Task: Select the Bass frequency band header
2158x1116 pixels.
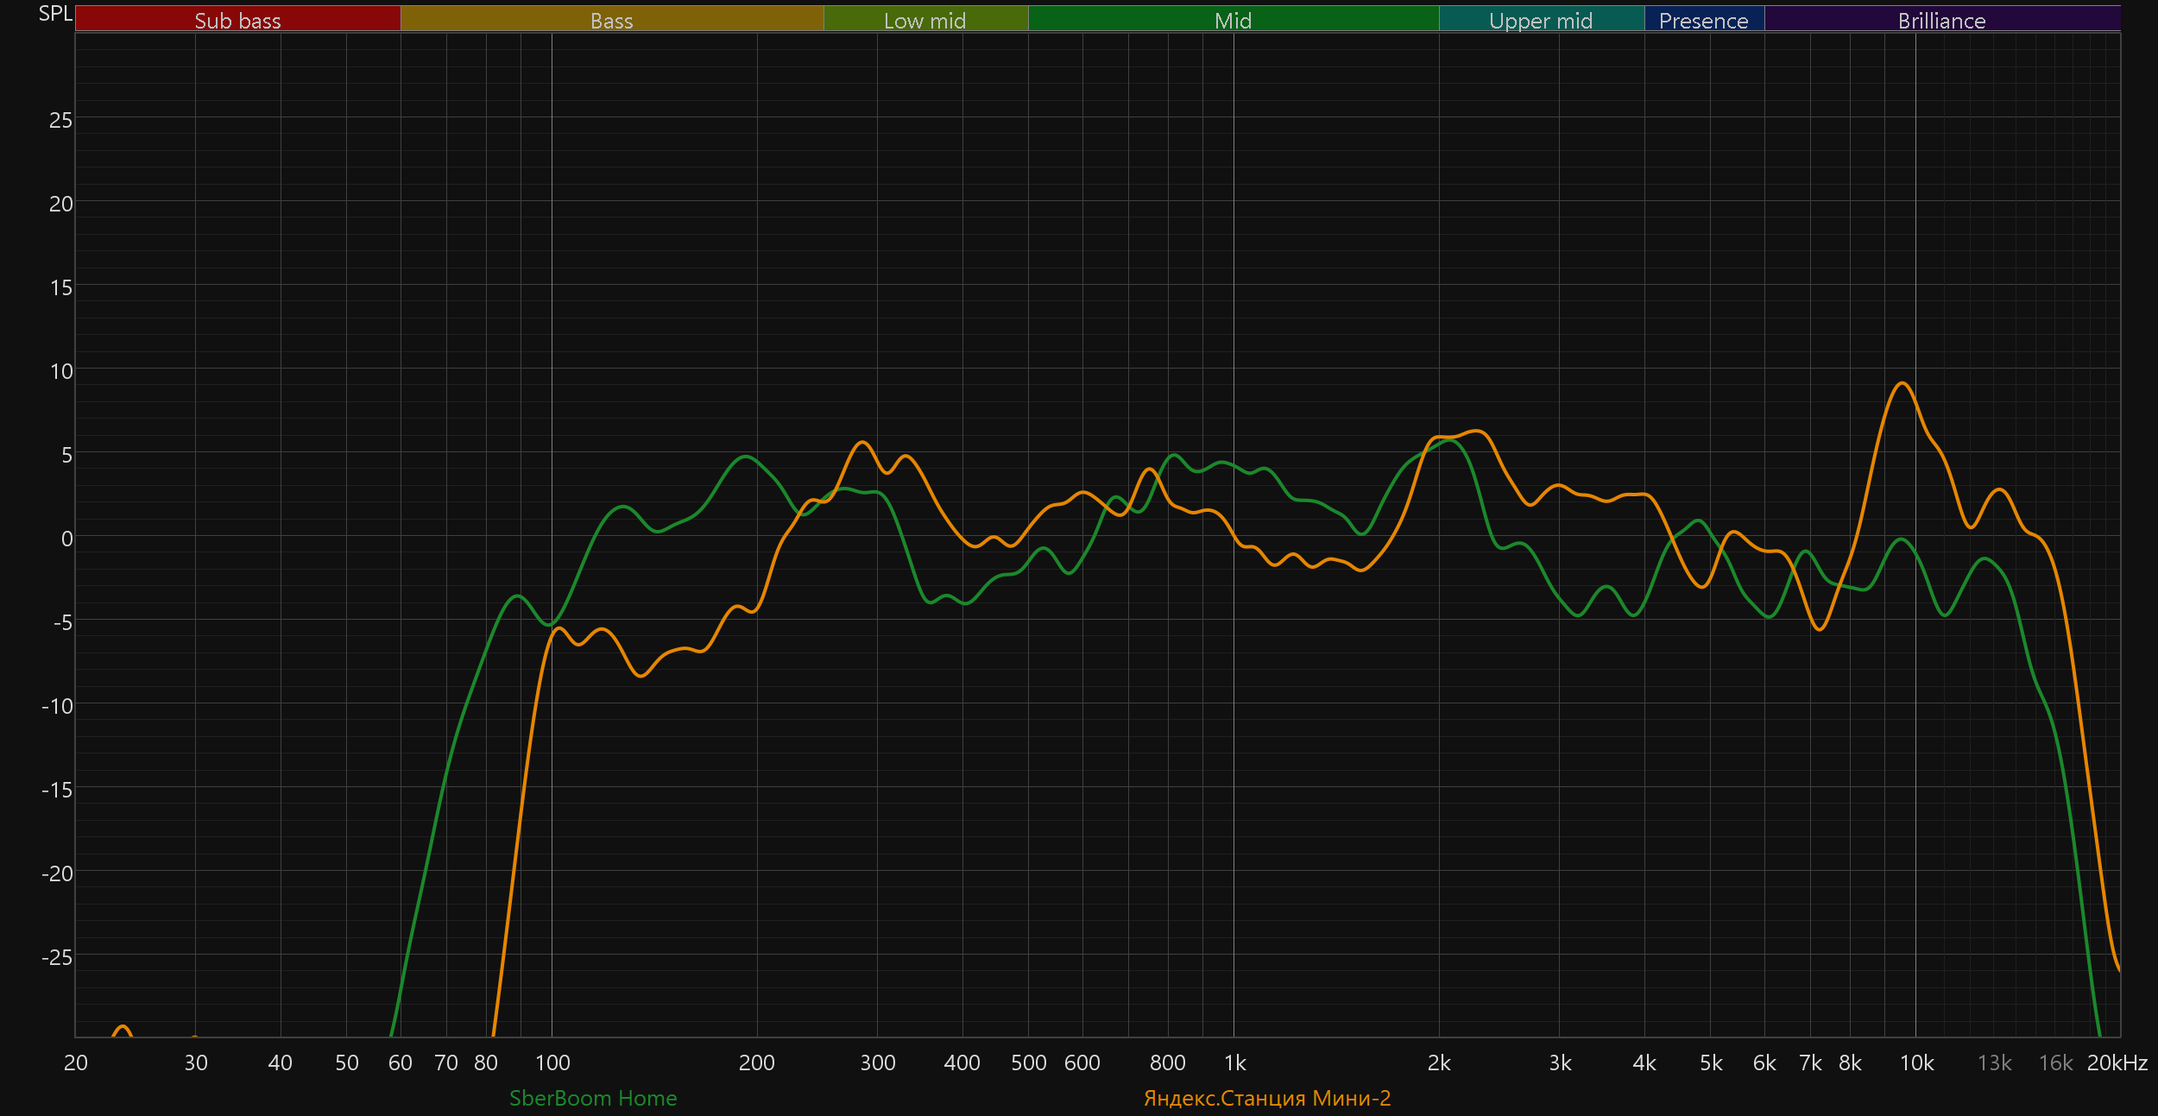Action: (611, 19)
